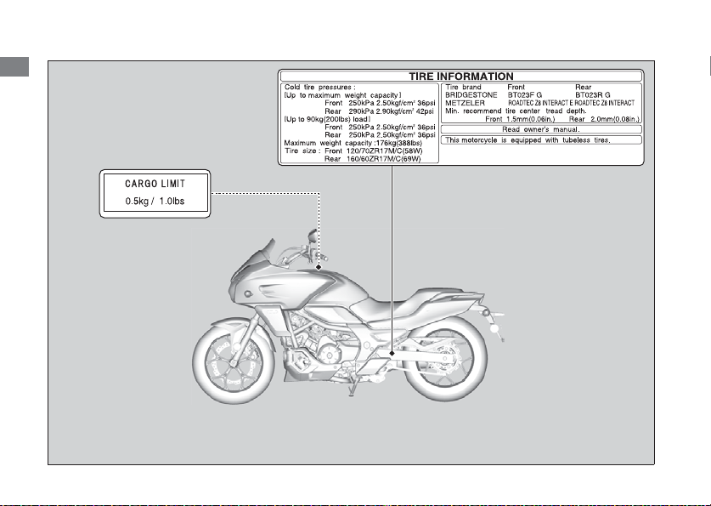Viewport: 711px width, 506px height.
Task: Click the BRIDGESTONE tire brand row
Action: 528,95
